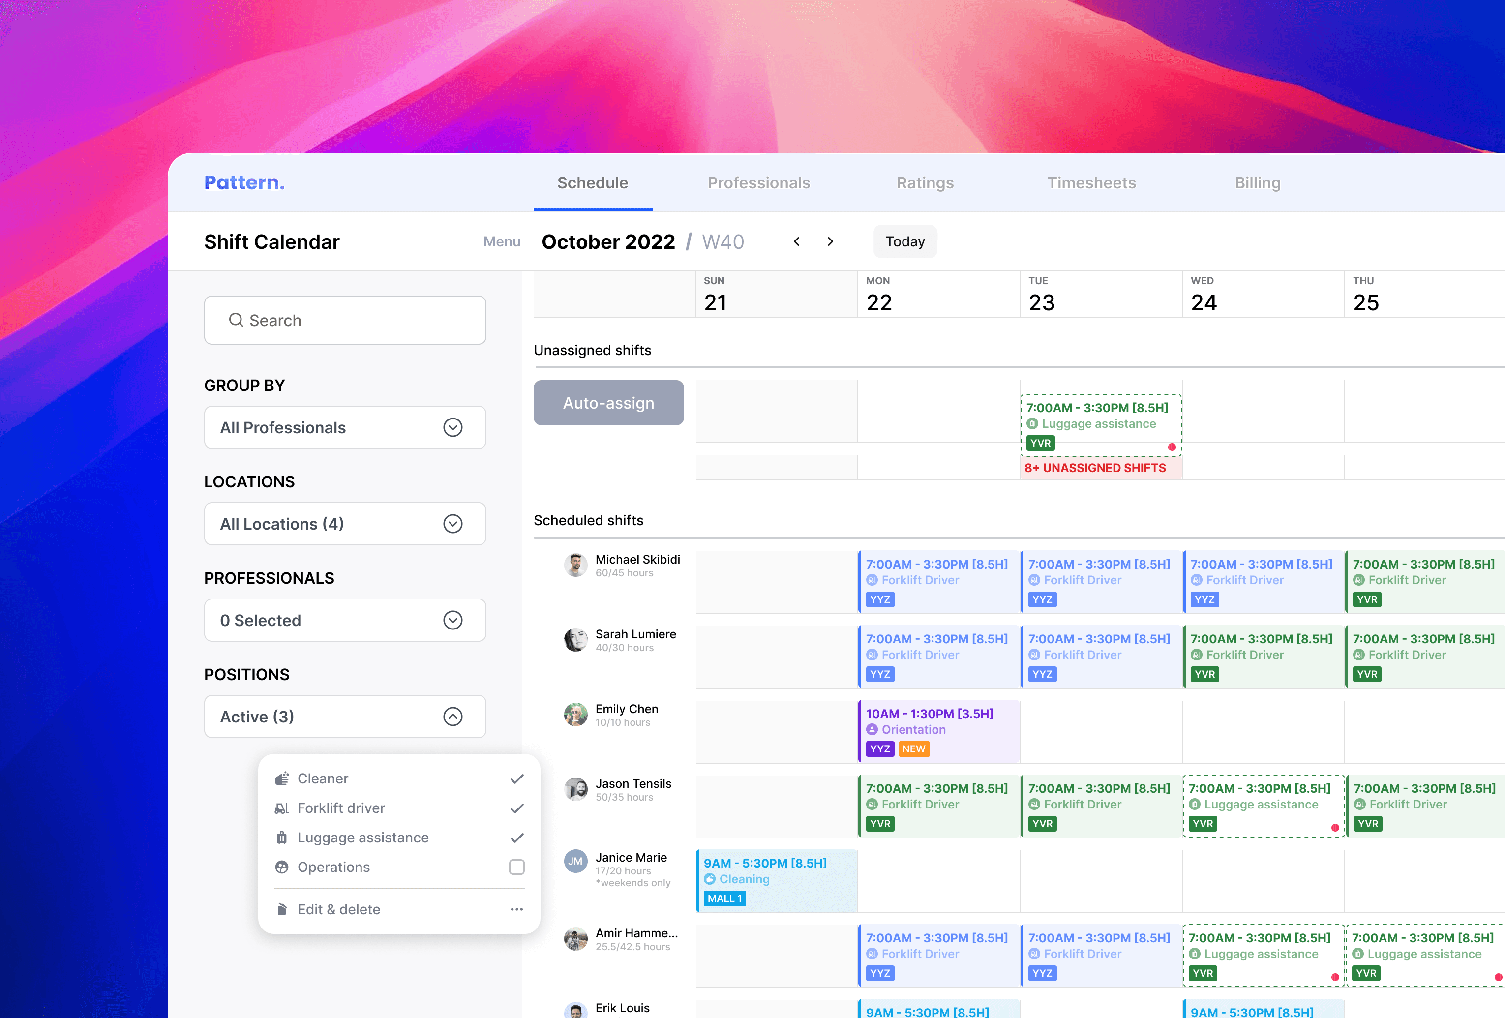
Task: Click the Cleaner position icon
Action: pos(282,778)
